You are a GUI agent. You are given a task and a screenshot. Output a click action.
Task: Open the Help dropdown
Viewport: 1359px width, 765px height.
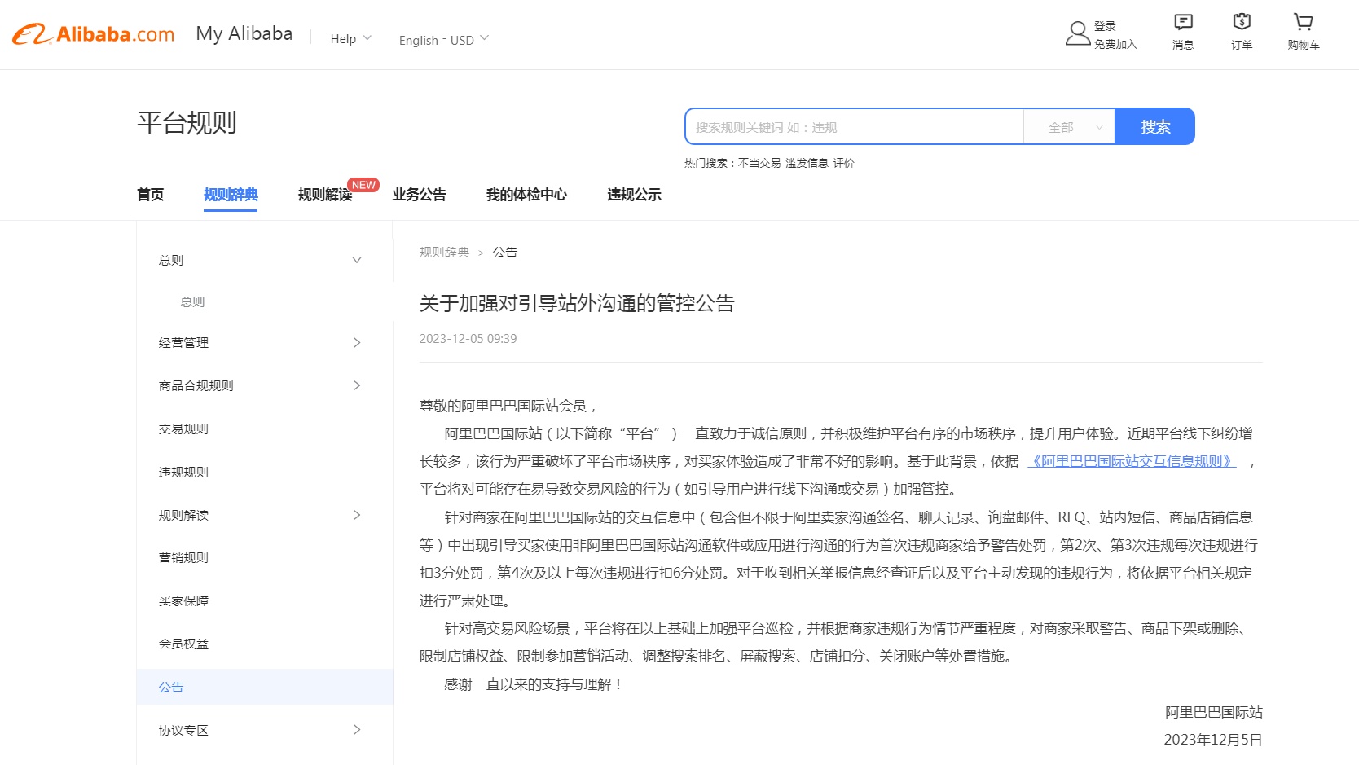351,38
